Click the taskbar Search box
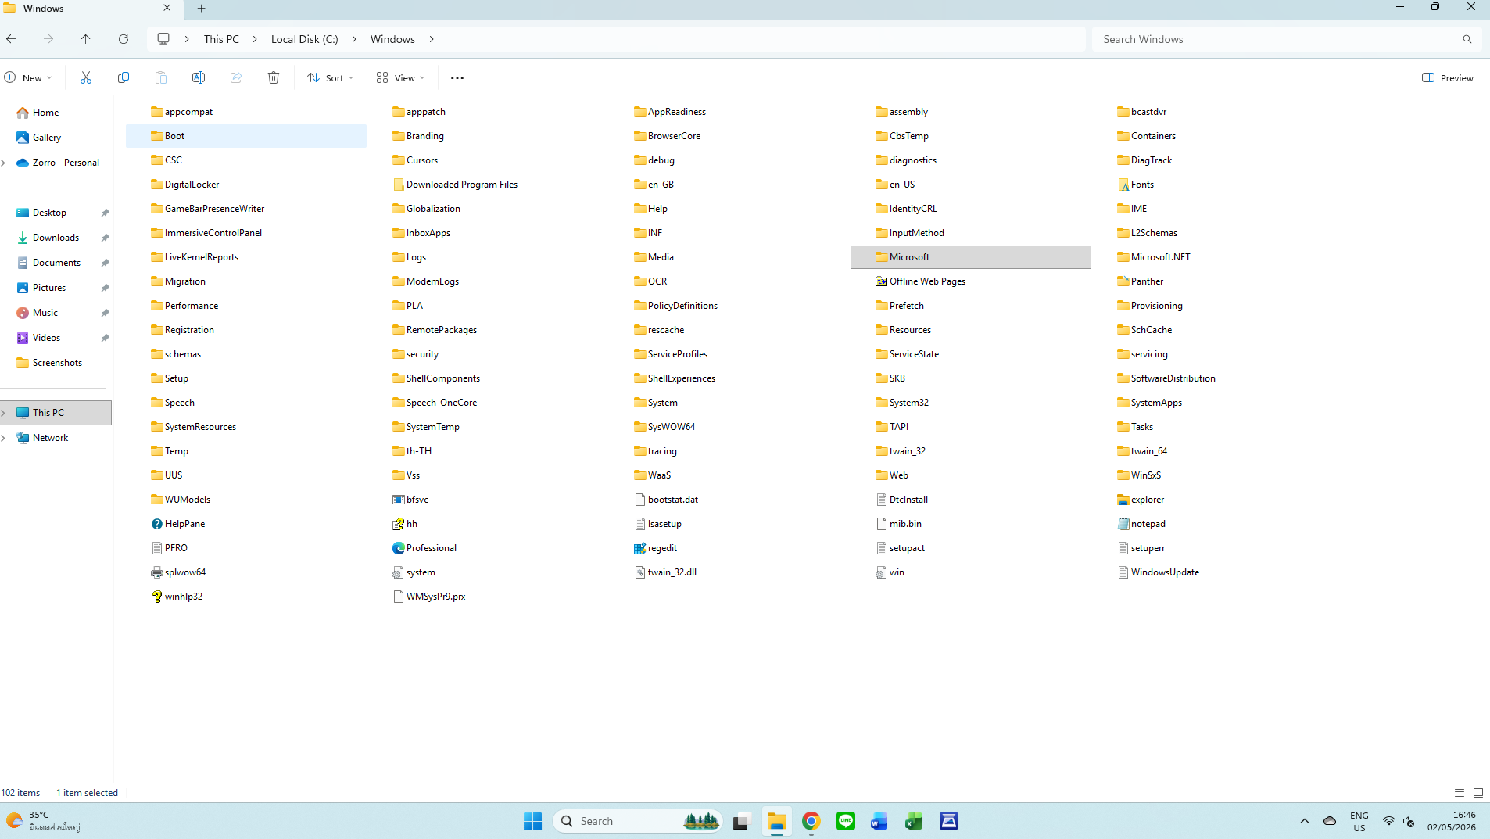1490x839 pixels. pos(637,821)
